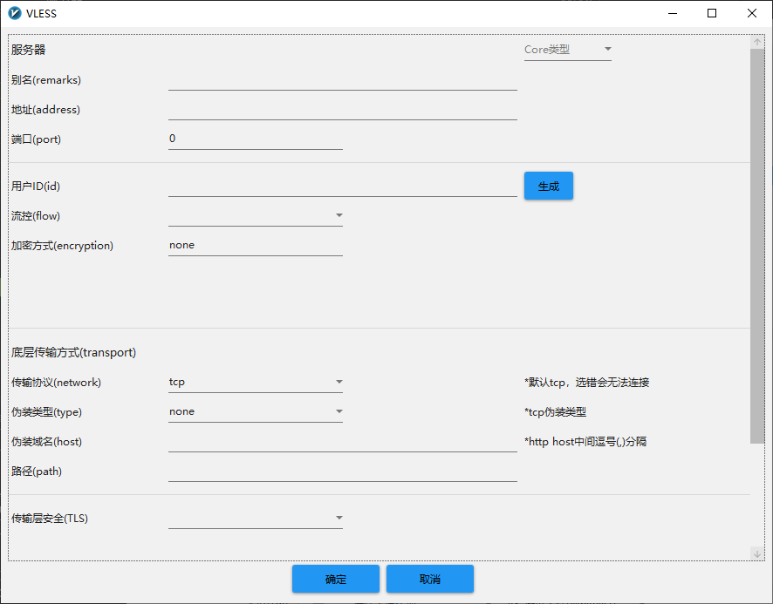Open the 传输协议(network) tcp dropdown

click(x=255, y=382)
